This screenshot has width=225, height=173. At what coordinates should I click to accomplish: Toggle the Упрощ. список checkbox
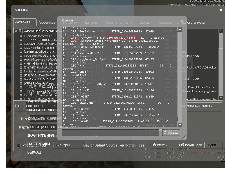click(x=19, y=145)
